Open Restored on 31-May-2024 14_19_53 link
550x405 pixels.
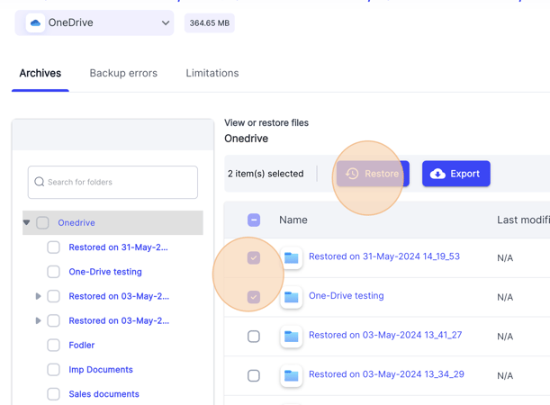point(384,256)
